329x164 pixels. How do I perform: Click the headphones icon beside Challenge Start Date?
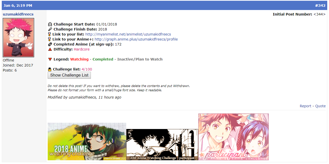[x=50, y=24]
